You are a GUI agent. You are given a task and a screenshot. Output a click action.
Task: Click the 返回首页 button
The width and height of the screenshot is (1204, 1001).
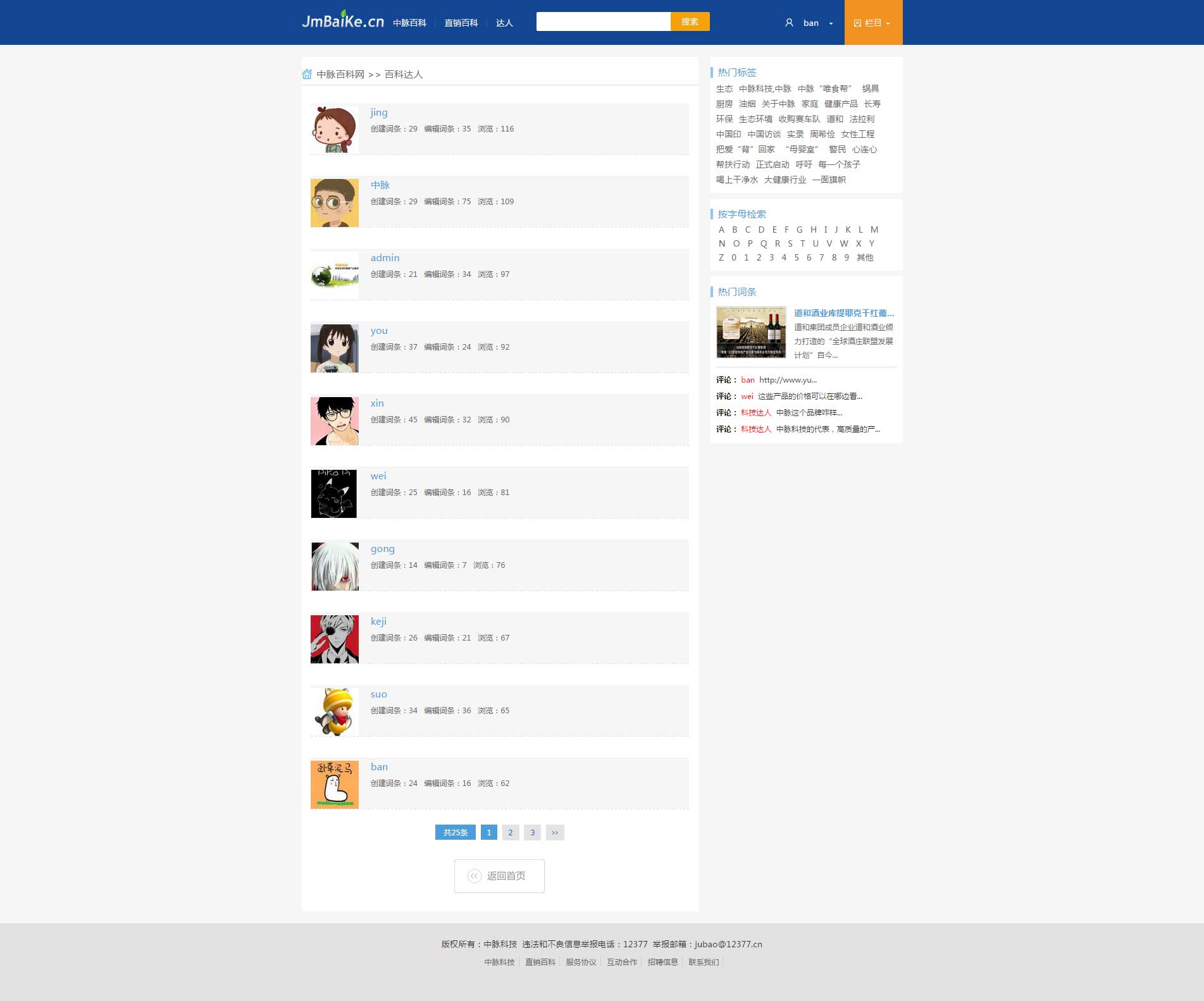pos(499,876)
